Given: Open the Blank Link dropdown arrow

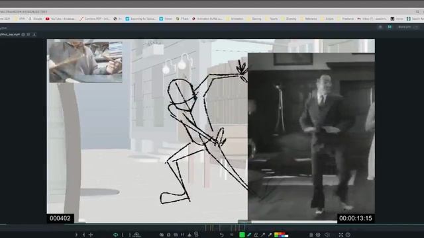Looking at the screenshot, I should coord(417,27).
